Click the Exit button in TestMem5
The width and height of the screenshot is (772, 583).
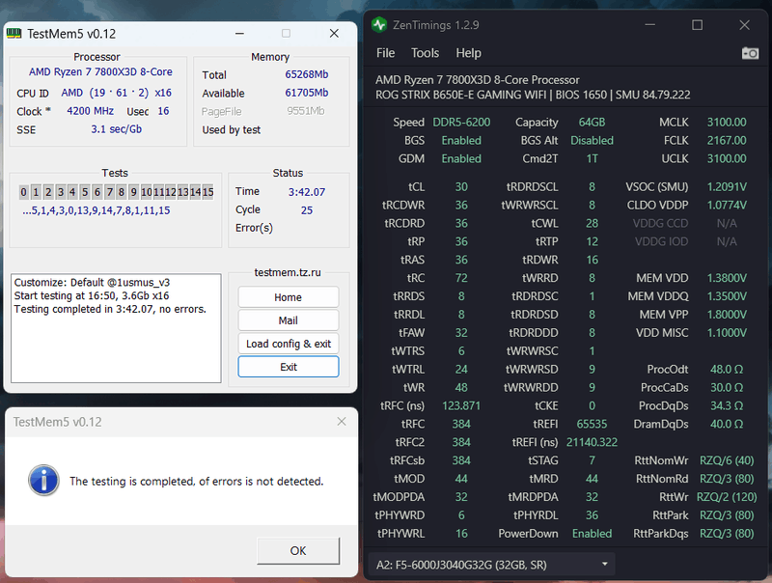coord(288,367)
